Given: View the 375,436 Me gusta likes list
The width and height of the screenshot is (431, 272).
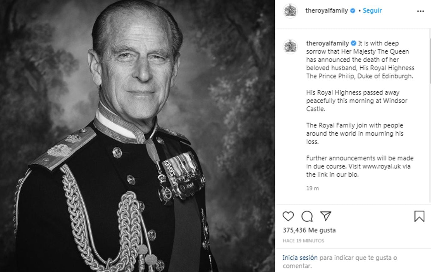Looking at the screenshot, I should [x=309, y=230].
